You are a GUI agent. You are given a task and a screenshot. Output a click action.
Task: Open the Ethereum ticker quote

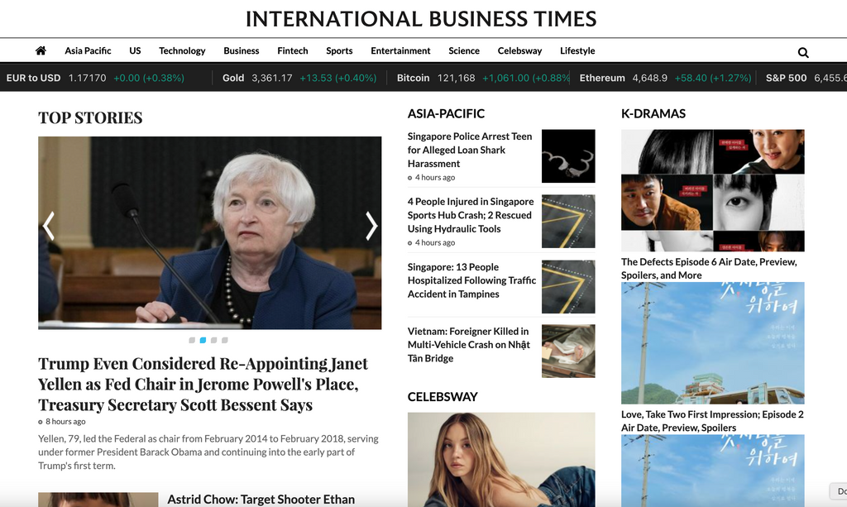(x=666, y=78)
